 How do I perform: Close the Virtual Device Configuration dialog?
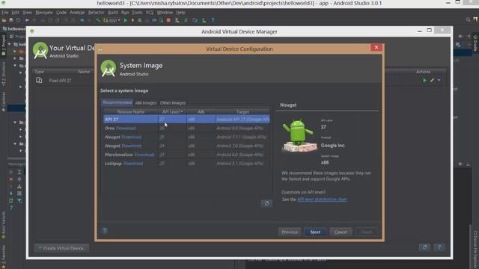[376, 47]
